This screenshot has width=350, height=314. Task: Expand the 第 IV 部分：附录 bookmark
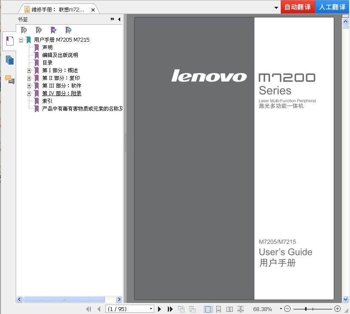click(29, 93)
